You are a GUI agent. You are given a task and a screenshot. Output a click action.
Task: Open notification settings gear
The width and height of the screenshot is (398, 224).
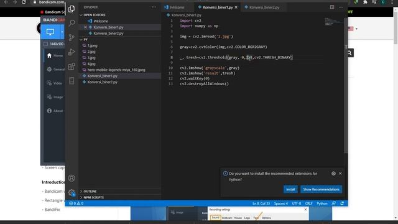pyautogui.click(x=333, y=174)
